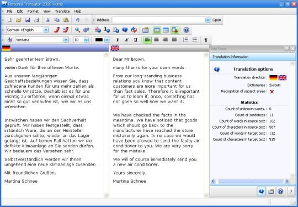Click the red translate icon

57,30
